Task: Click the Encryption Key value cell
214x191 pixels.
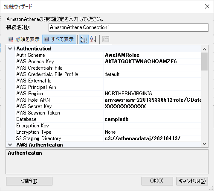Action: tap(152, 126)
